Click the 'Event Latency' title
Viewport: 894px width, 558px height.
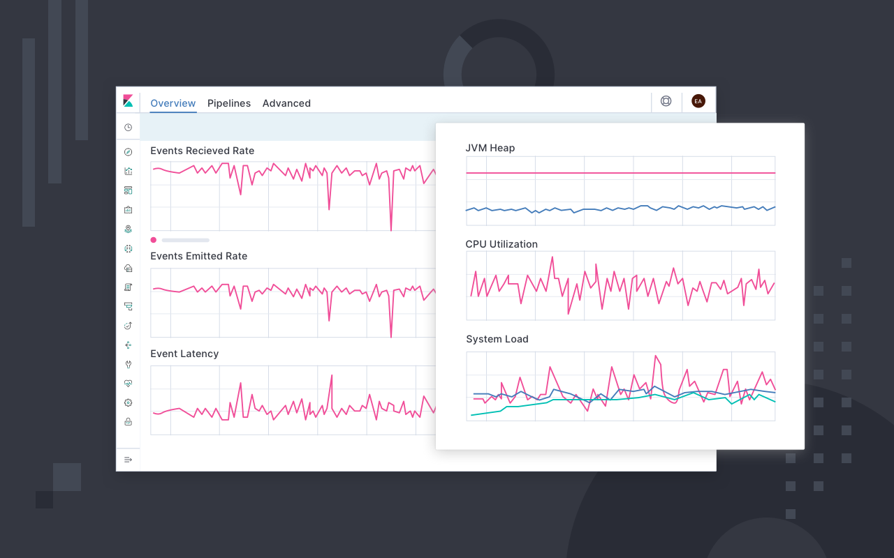pos(184,354)
